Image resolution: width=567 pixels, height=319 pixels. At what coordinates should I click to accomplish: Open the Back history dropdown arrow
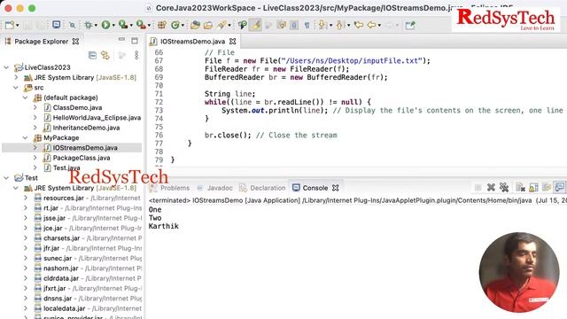[379, 26]
